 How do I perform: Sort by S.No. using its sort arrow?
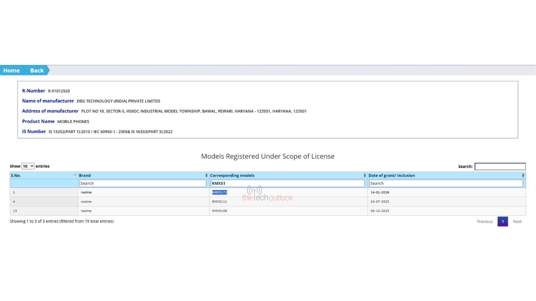(75, 175)
